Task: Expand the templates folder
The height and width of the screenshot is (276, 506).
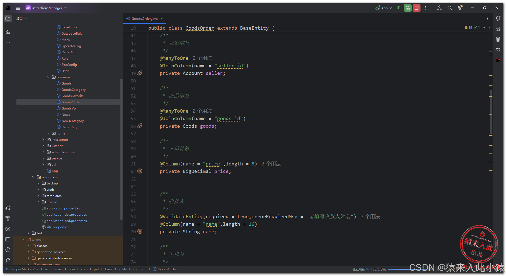Action: 38,196
